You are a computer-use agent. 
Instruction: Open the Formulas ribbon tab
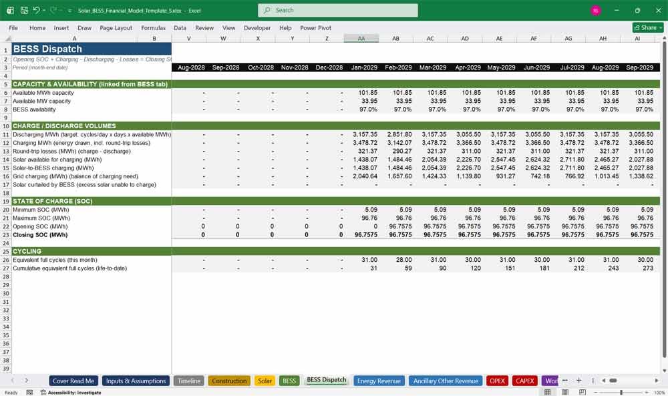click(x=154, y=27)
